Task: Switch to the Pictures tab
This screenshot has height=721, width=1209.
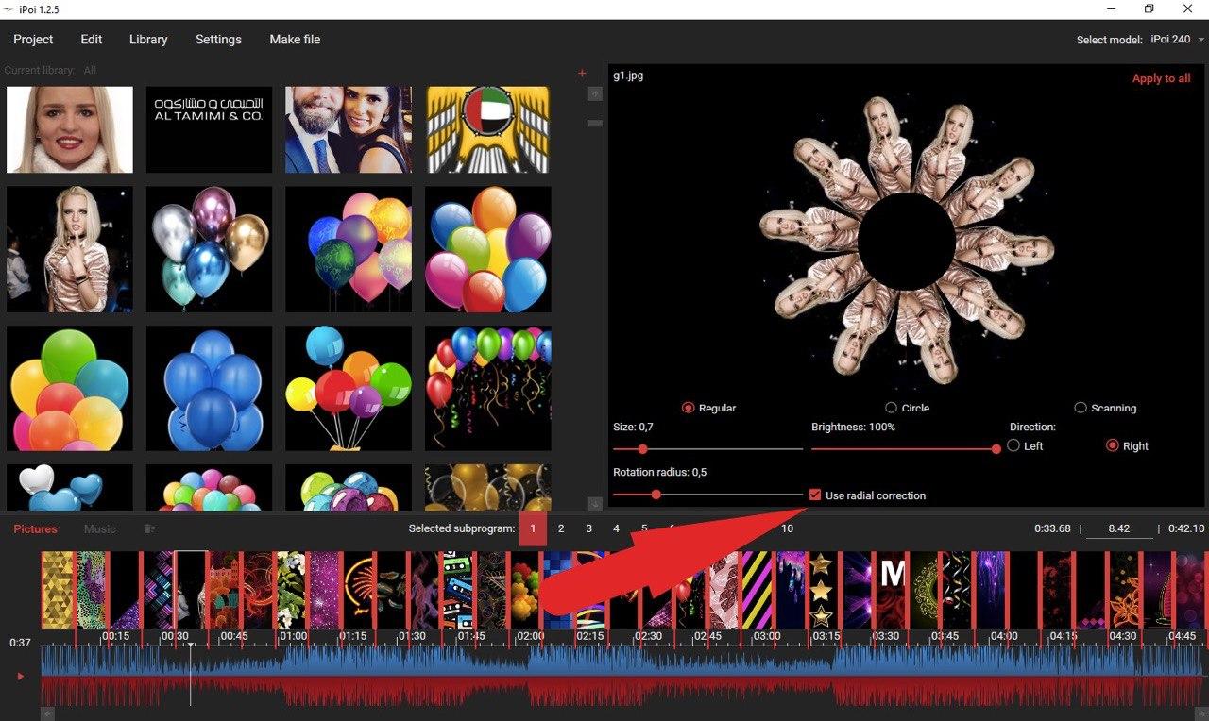Action: [x=35, y=529]
